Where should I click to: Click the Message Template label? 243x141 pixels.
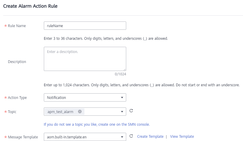pyautogui.click(x=23, y=137)
